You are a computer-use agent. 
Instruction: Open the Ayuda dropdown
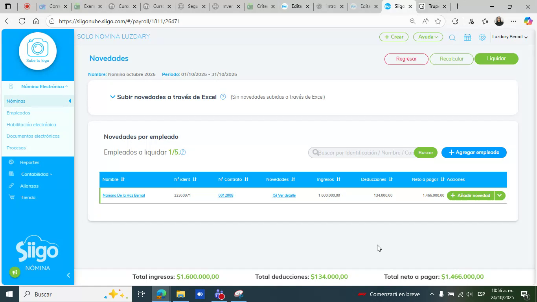point(428,37)
